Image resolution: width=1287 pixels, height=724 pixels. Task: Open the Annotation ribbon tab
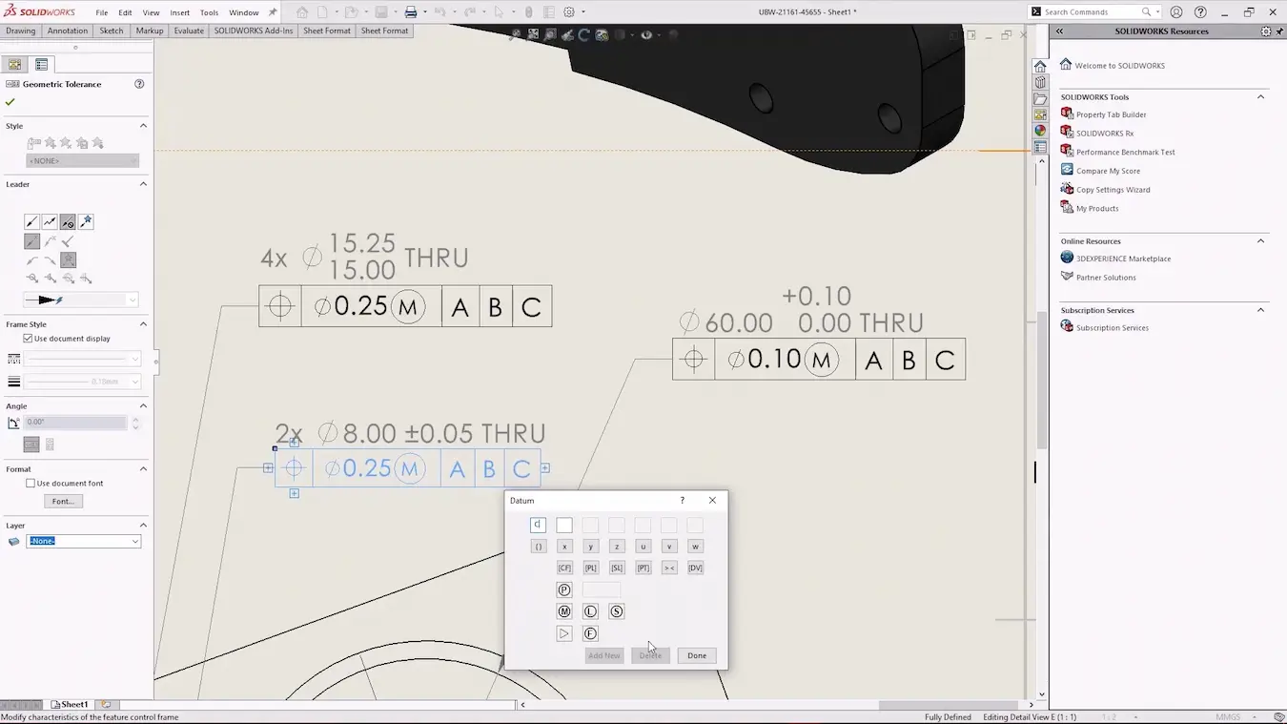coord(68,31)
